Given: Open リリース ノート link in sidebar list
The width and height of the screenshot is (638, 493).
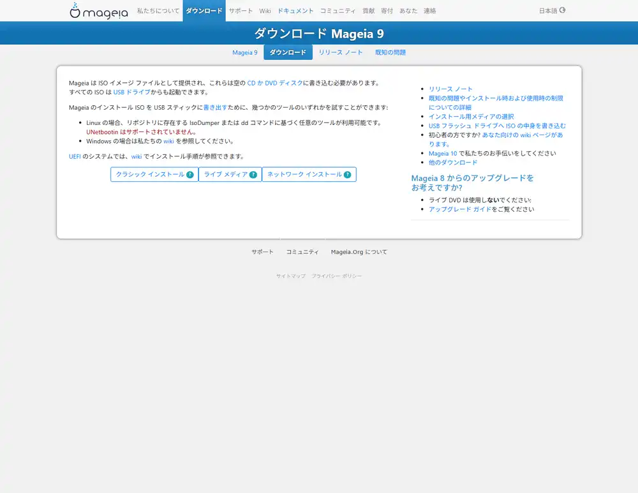Looking at the screenshot, I should point(450,89).
